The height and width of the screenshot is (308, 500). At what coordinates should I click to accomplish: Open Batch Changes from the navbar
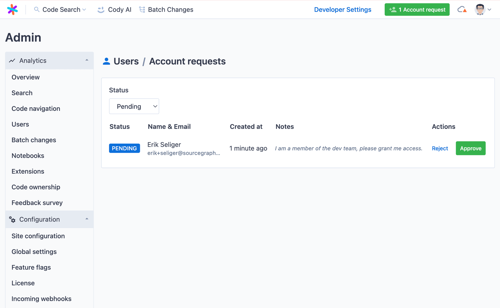coord(166,10)
